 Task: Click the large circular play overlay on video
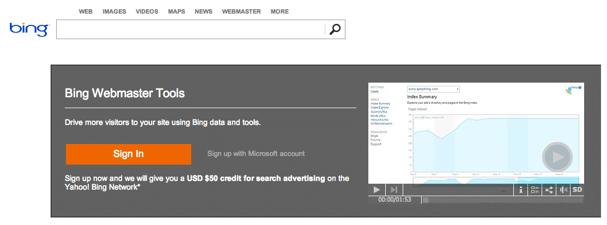[557, 157]
